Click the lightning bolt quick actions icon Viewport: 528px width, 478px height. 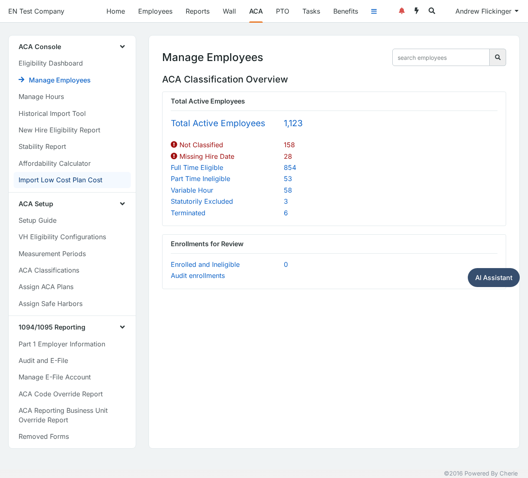pos(417,11)
